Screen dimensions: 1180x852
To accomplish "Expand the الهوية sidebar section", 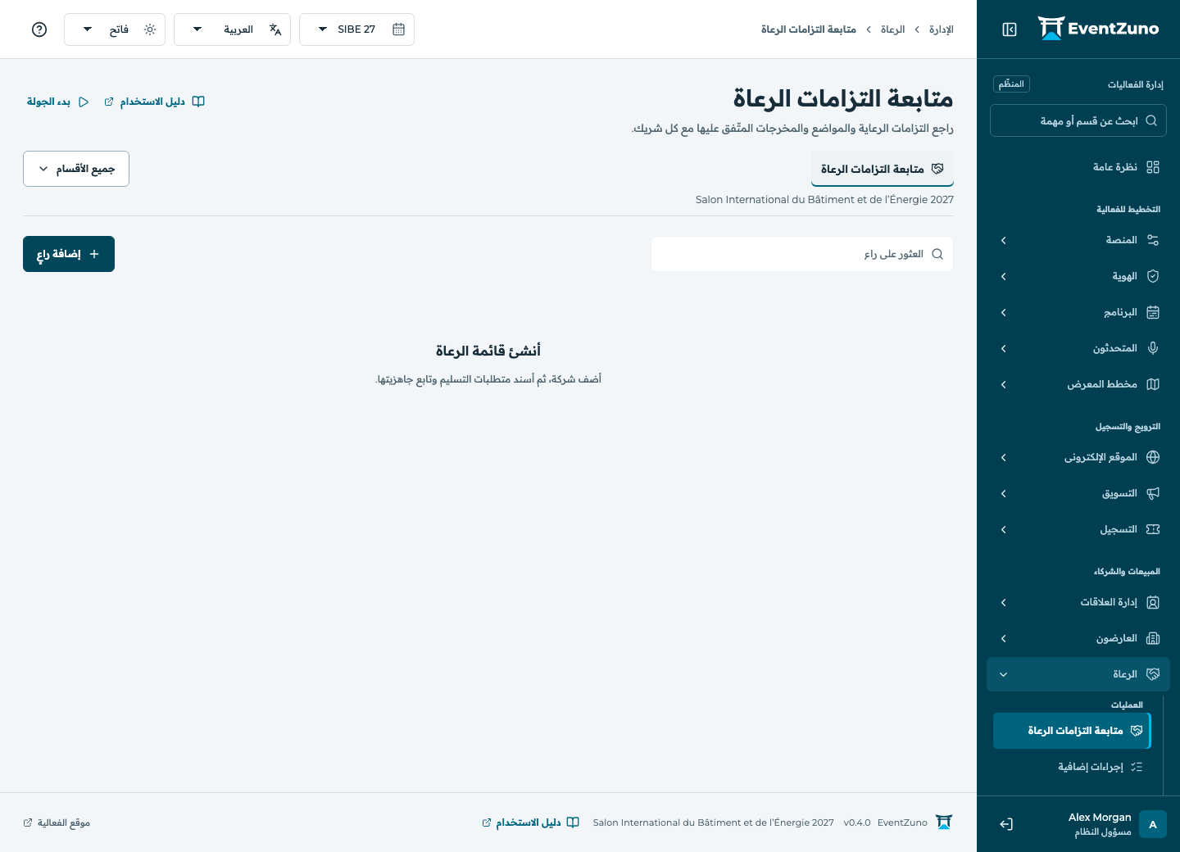I will [x=1078, y=276].
